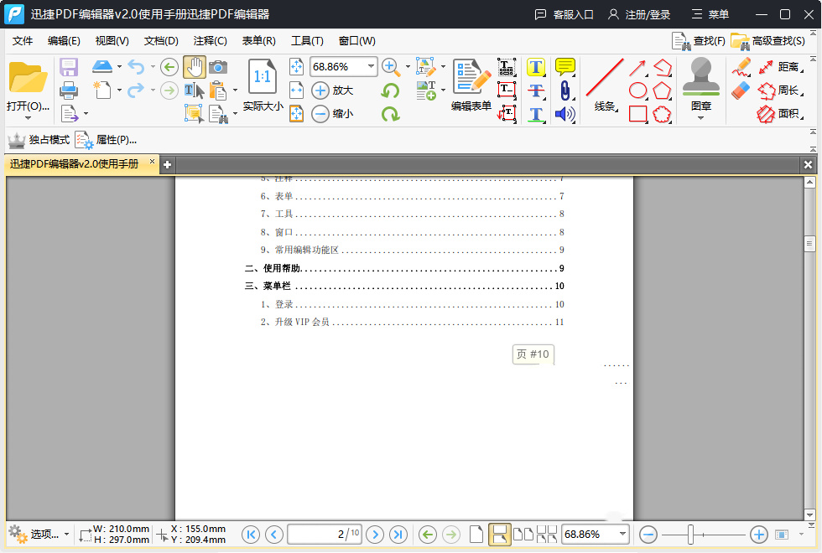
Task: Select the Snapshot camera tool
Action: click(218, 67)
